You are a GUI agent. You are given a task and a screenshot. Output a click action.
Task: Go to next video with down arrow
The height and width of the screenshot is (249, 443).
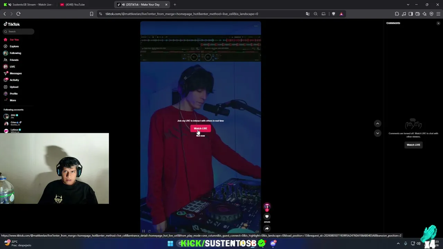[378, 133]
